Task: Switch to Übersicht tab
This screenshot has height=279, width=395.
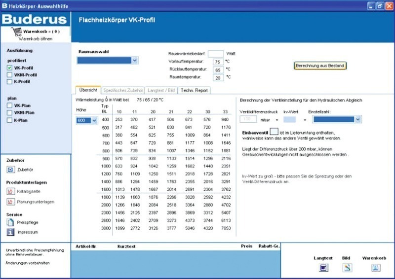Action: pyautogui.click(x=88, y=90)
